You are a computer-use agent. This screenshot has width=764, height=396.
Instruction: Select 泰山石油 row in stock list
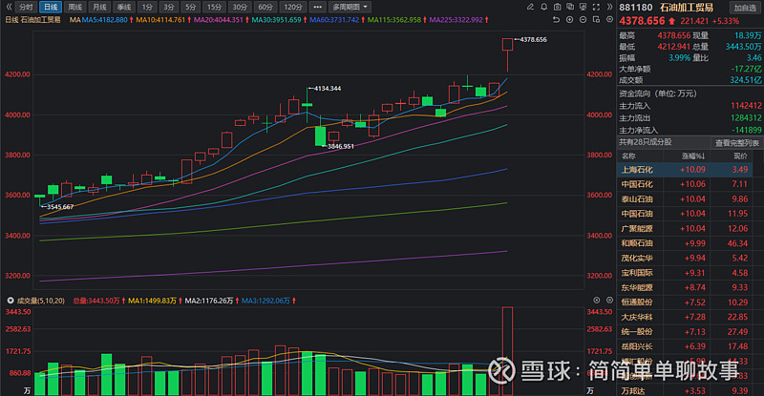click(x=685, y=198)
